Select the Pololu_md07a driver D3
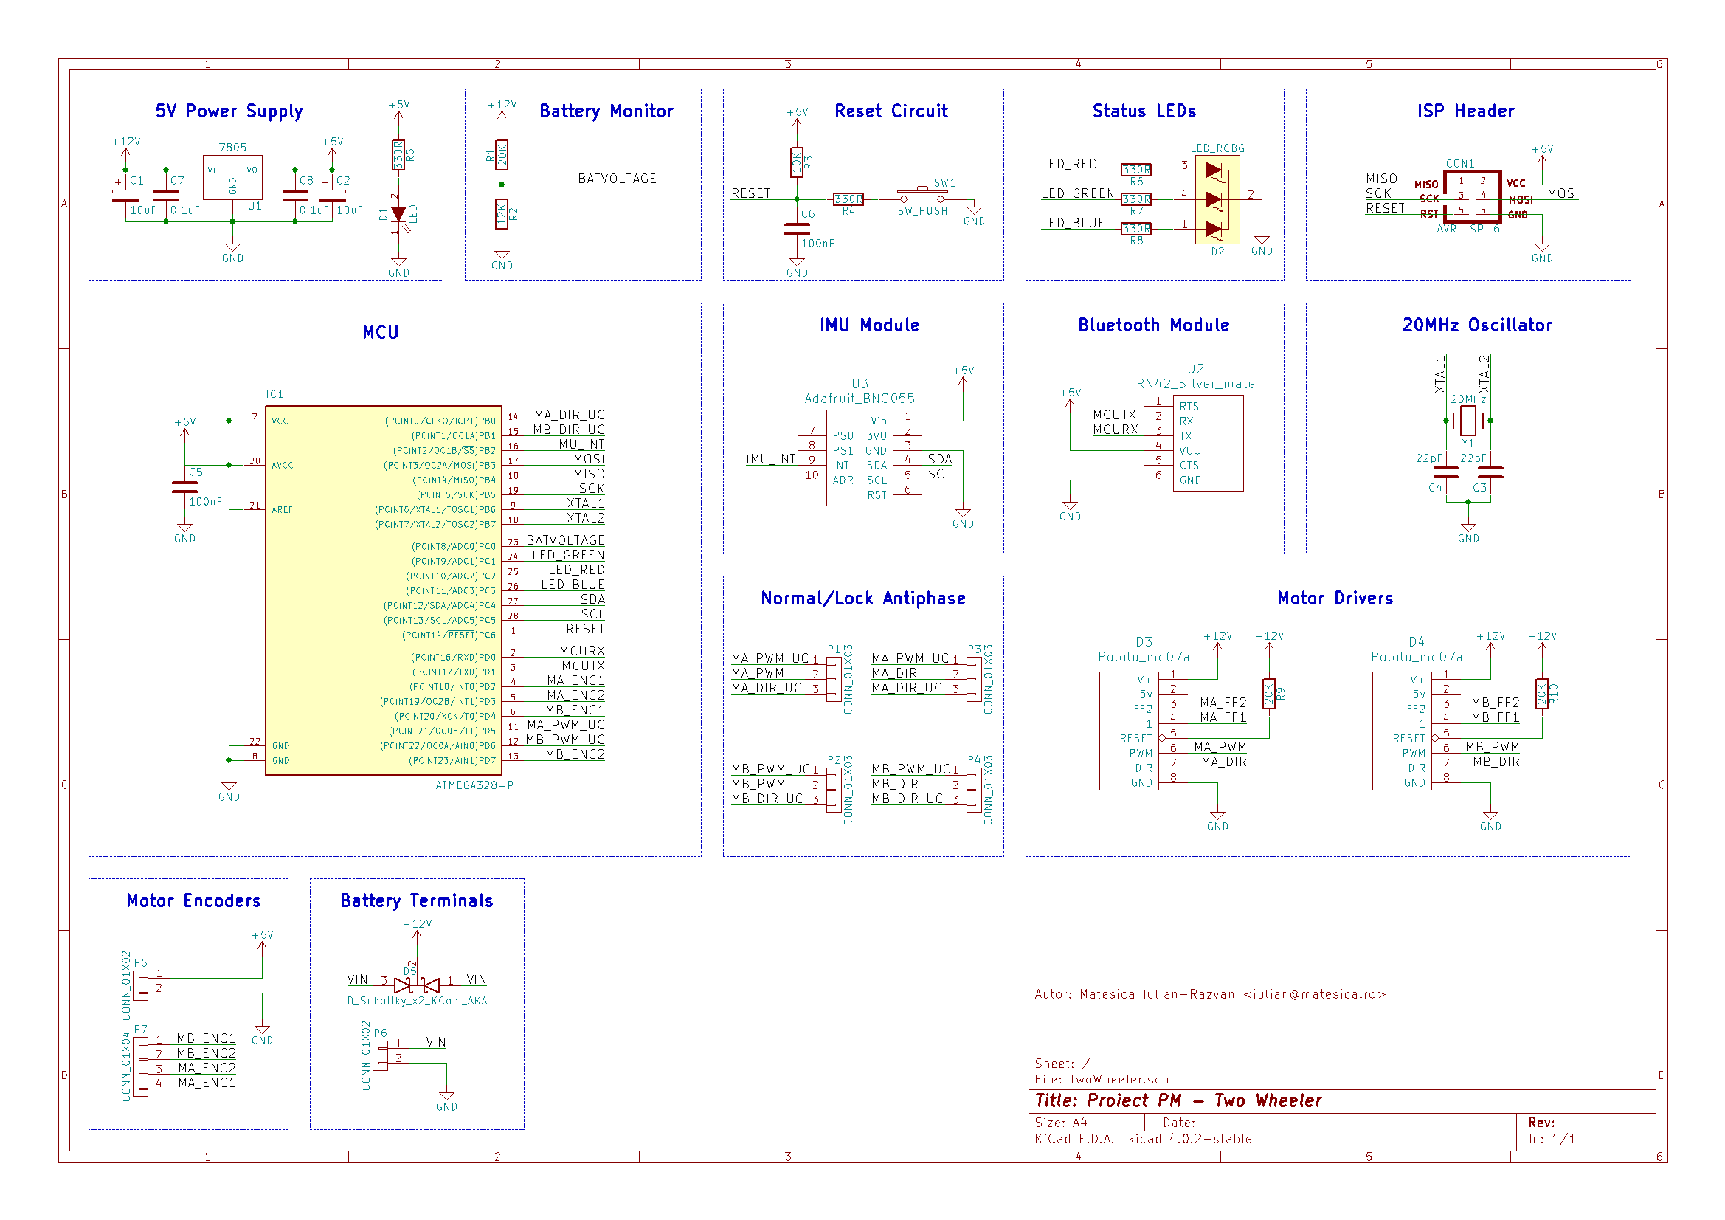The width and height of the screenshot is (1725, 1220). tap(1128, 731)
